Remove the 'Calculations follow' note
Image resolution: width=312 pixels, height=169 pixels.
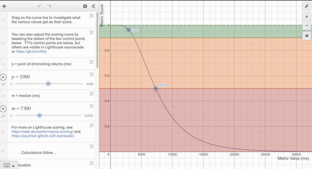[92, 146]
